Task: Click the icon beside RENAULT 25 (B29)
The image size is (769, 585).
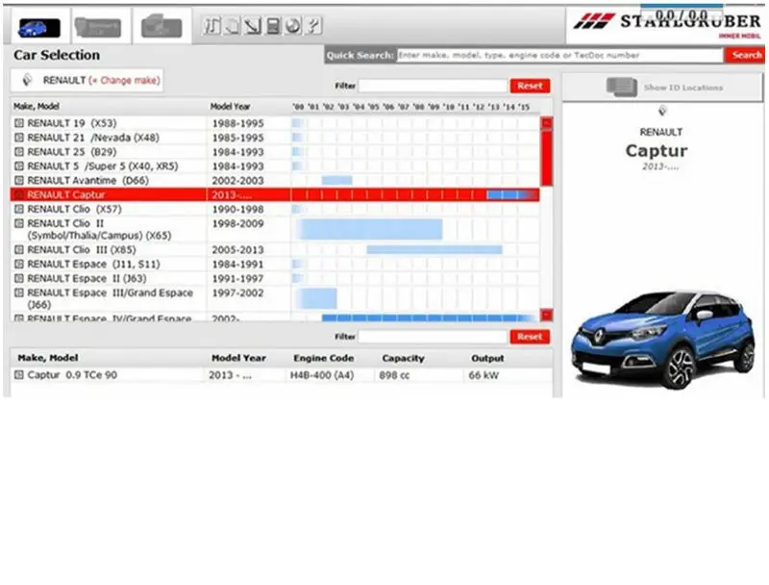Action: [x=19, y=152]
